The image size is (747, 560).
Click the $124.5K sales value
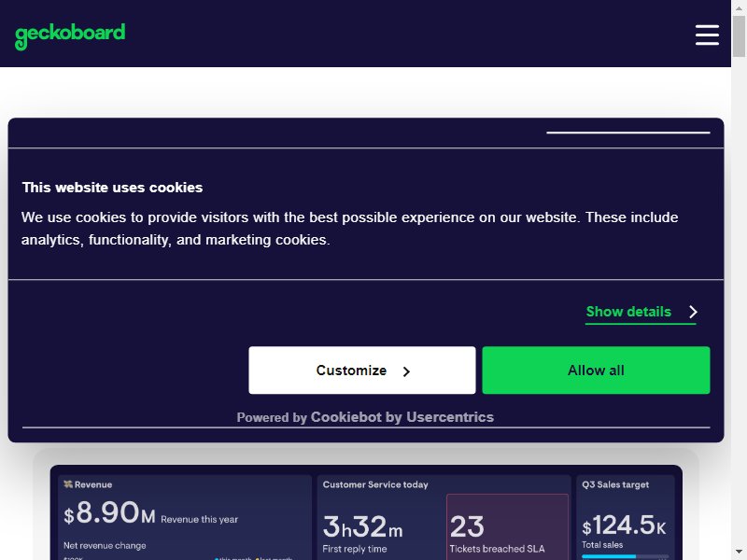(624, 525)
